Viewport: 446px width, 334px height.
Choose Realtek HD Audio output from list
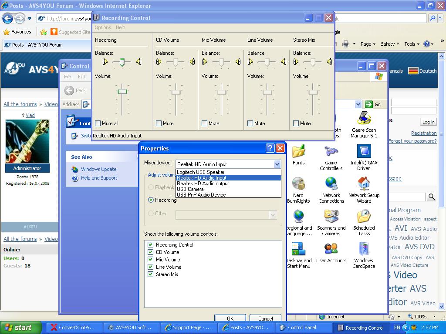pos(228,184)
